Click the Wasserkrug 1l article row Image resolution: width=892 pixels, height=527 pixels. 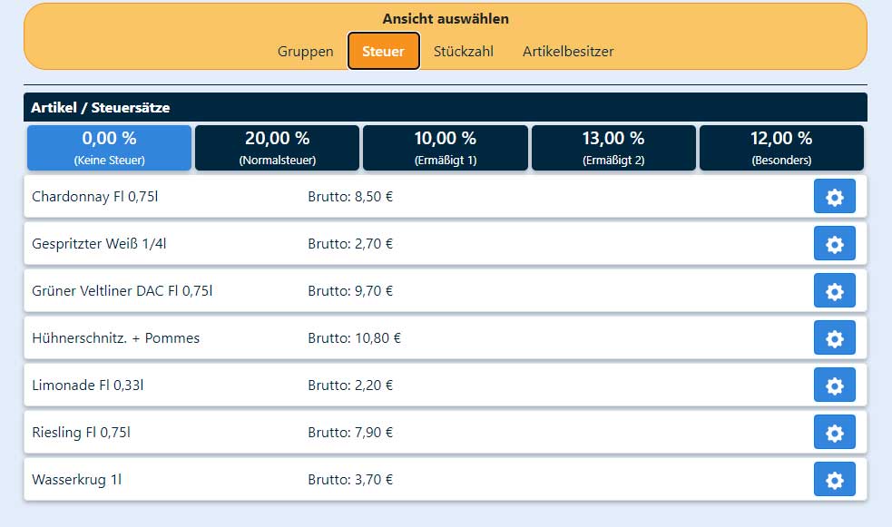tap(446, 479)
